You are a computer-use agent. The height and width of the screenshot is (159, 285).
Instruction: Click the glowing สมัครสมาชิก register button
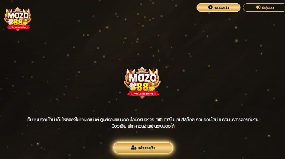click(143, 148)
